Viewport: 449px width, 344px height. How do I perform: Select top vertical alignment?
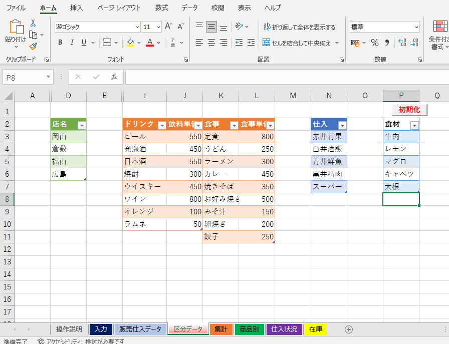click(199, 27)
